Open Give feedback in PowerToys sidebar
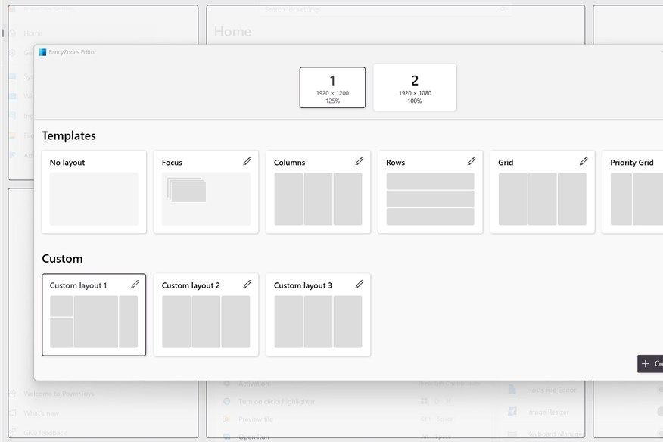 [x=45, y=433]
